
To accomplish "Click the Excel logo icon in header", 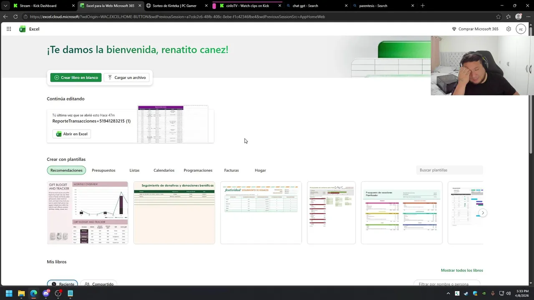I will pyautogui.click(x=23, y=29).
